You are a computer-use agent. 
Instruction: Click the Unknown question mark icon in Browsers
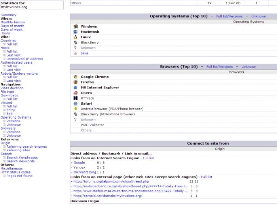tap(76, 120)
